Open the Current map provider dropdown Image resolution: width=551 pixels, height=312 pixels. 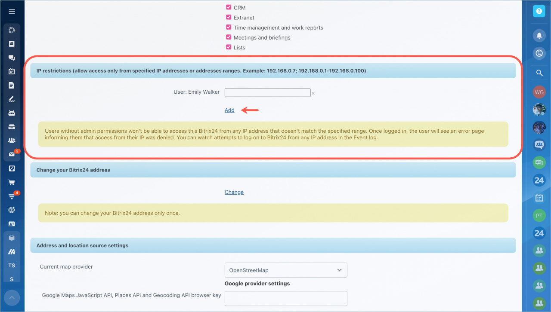(x=286, y=270)
